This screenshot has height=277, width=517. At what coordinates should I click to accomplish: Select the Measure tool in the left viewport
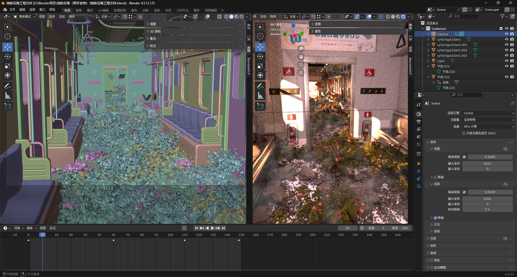tap(8, 95)
